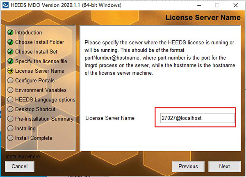This screenshot has width=246, height=177.
Task: Click the circle icon beside HEEDS Language options
Action: pyautogui.click(x=10, y=100)
